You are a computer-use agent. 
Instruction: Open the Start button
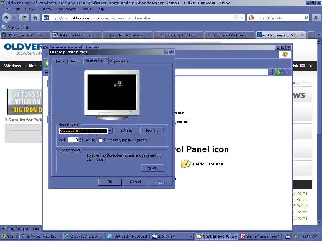(x=9, y=236)
